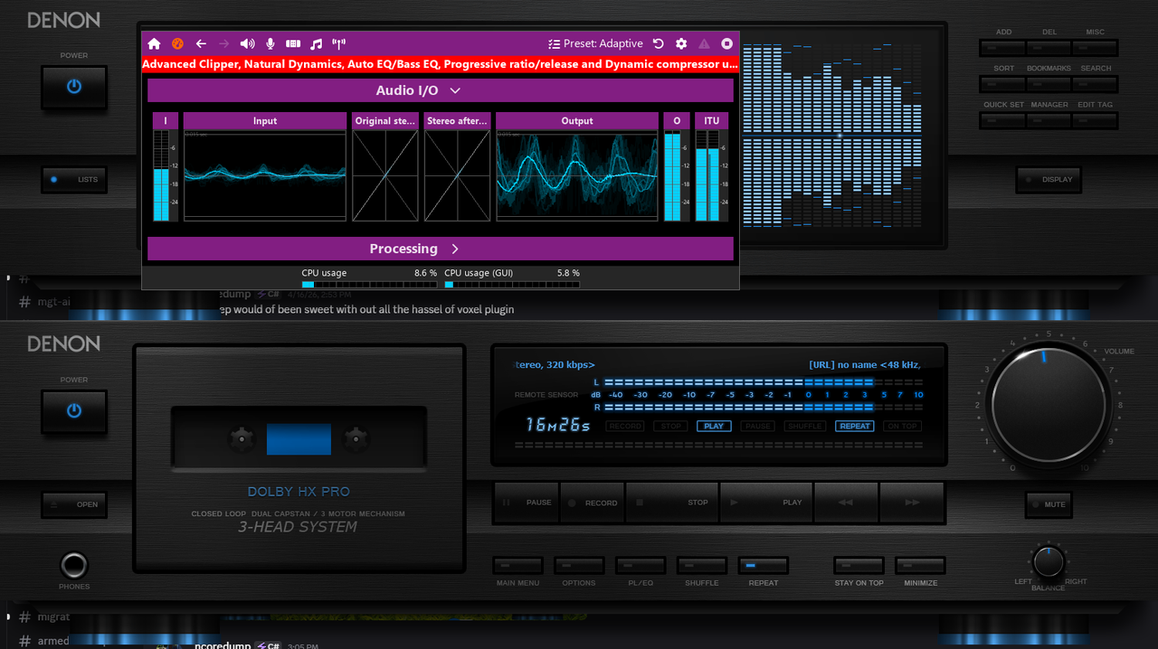Click the PAUSE transport button on the deck

[x=526, y=503]
